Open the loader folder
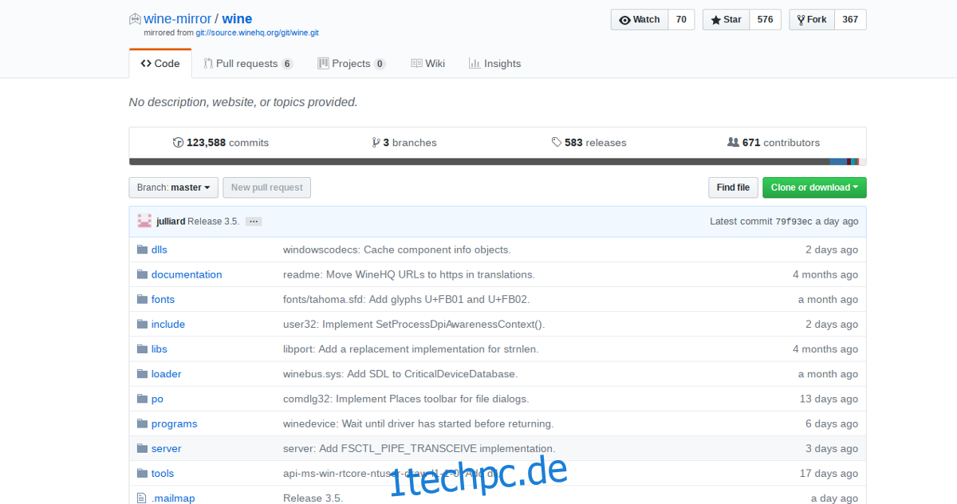Image resolution: width=957 pixels, height=504 pixels. coord(167,374)
